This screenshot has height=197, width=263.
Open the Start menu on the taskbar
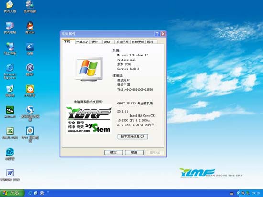click(12, 193)
